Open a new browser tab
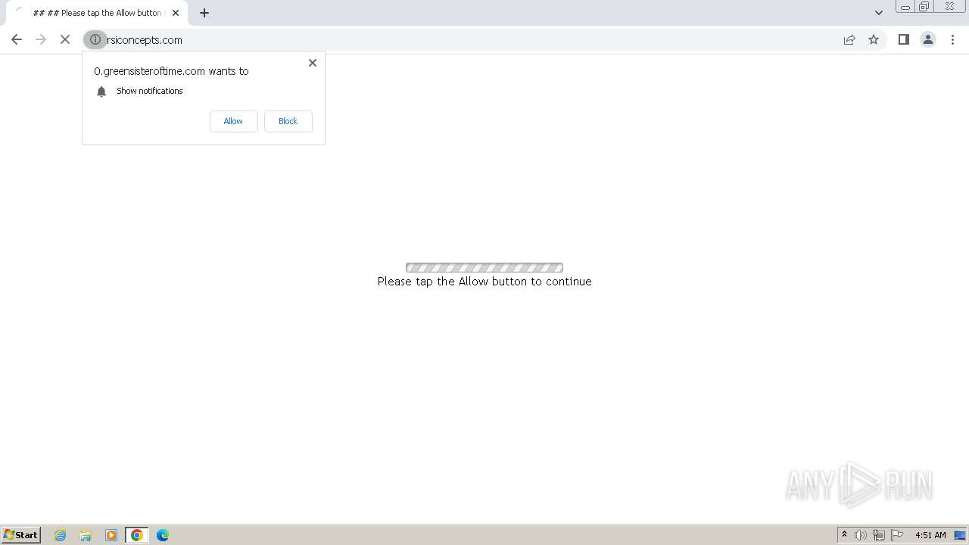 coord(204,13)
